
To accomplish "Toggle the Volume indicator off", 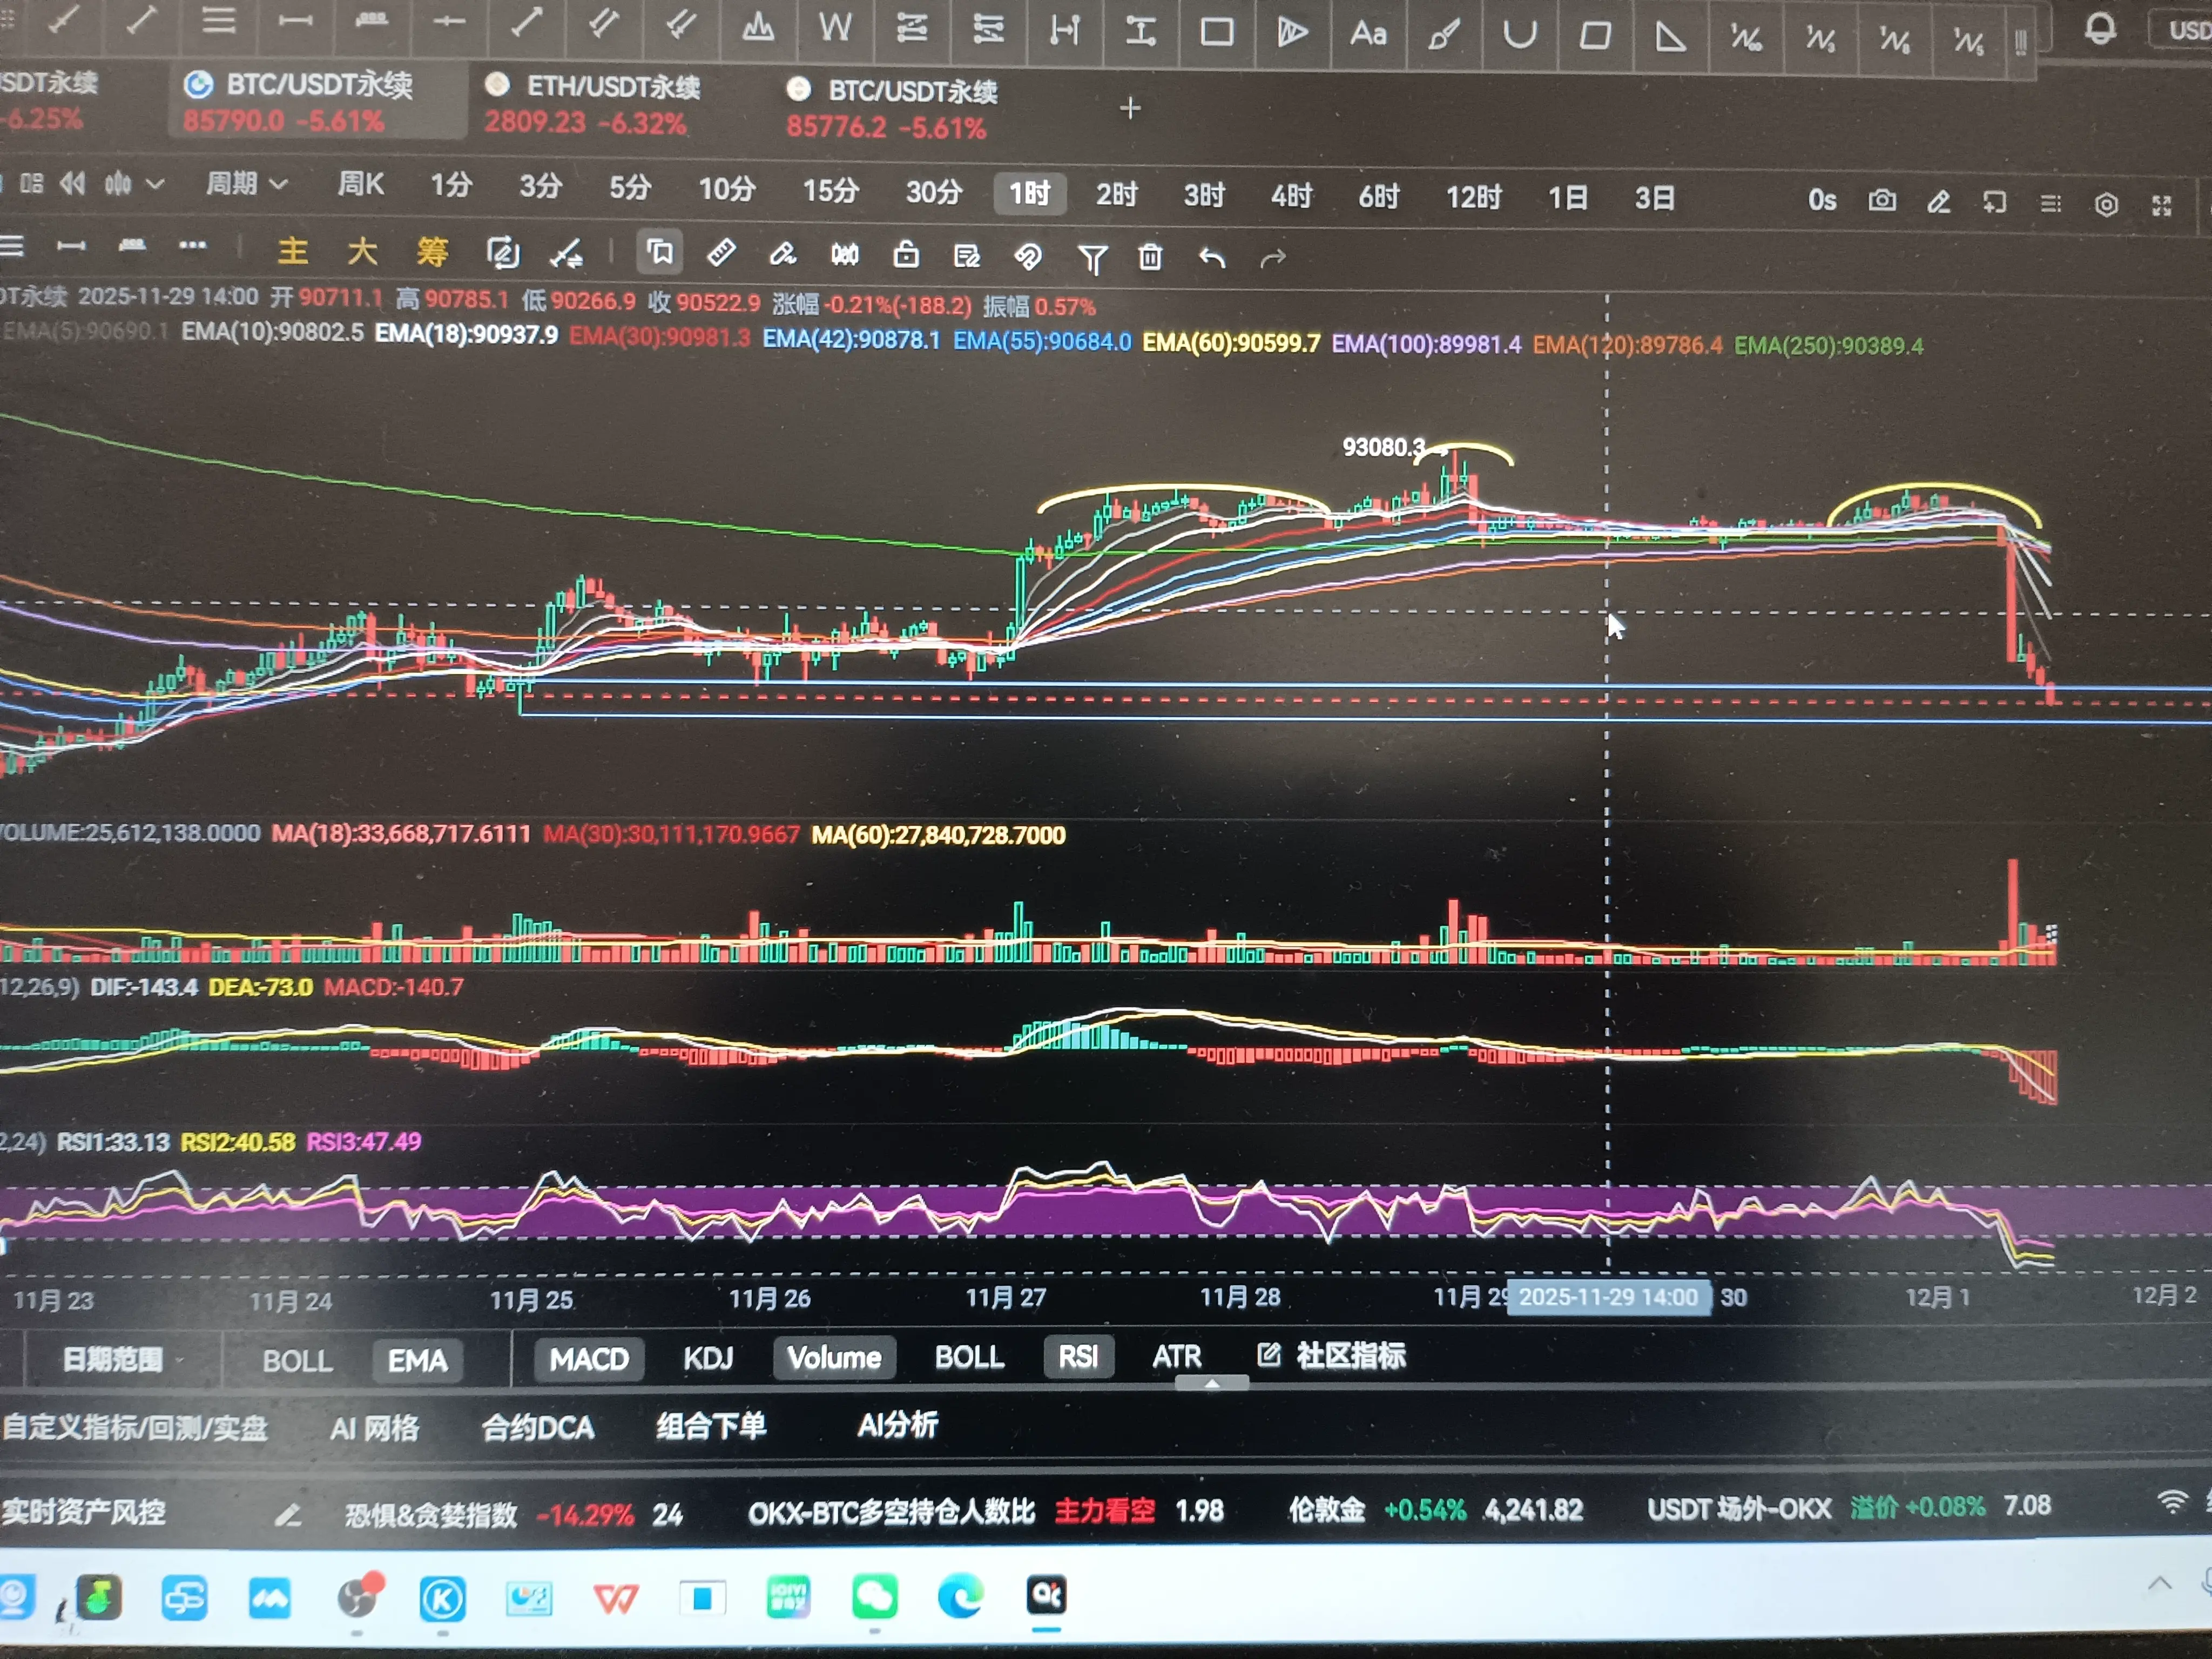I will pyautogui.click(x=834, y=1358).
